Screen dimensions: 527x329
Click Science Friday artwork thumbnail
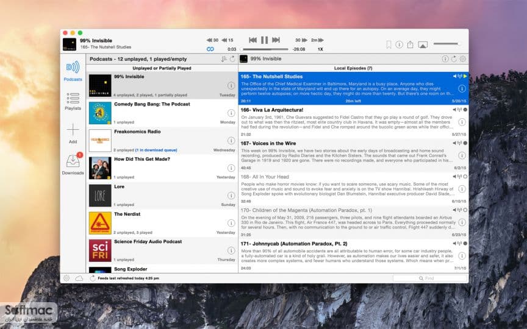(100, 250)
